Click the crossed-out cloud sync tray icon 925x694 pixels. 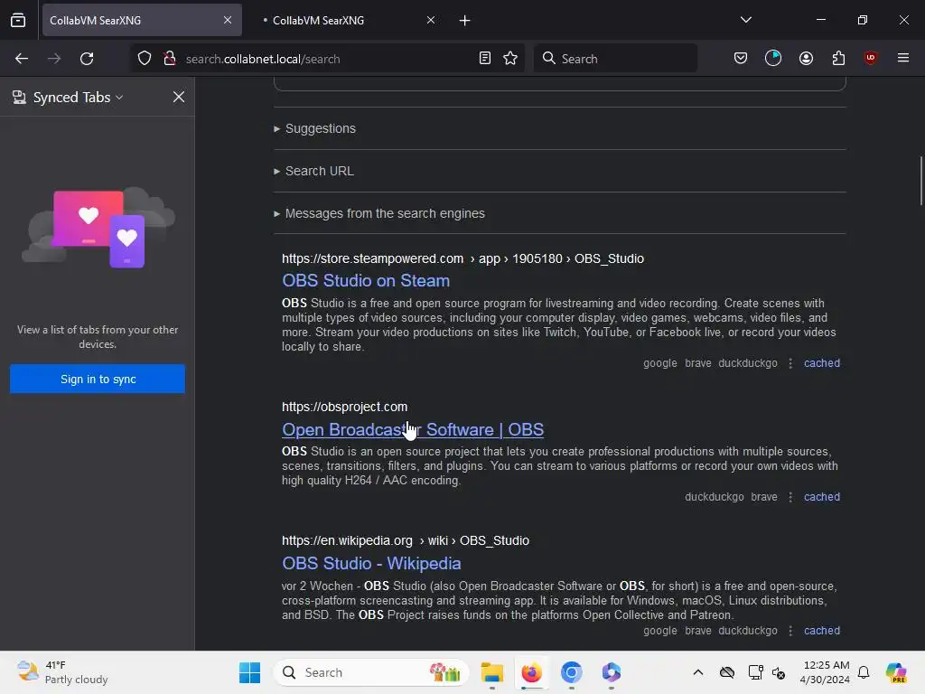click(x=727, y=672)
